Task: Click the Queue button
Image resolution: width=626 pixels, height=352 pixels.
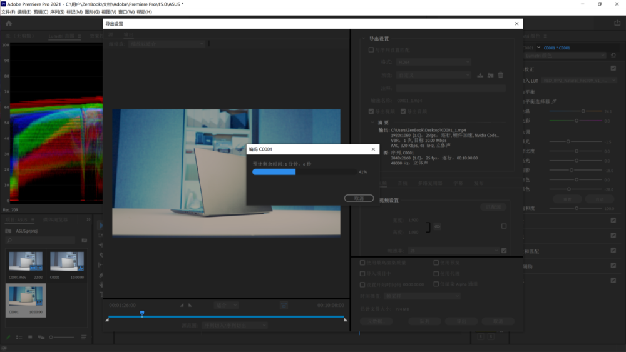Action: (425, 321)
